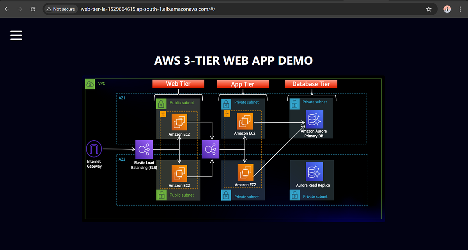
Task: Click the Amazon EC2 icon in Web Tier AZ1
Action: pyautogui.click(x=179, y=122)
